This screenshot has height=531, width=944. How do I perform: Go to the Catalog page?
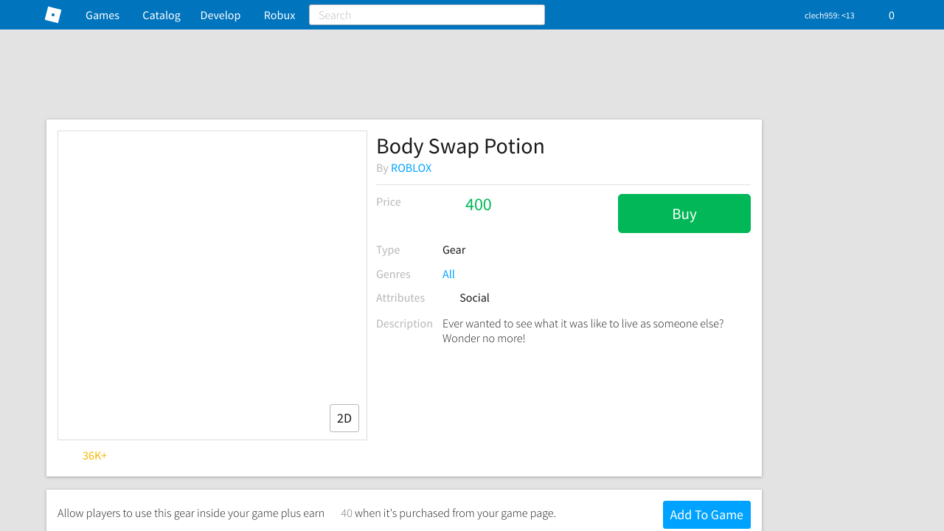[162, 15]
